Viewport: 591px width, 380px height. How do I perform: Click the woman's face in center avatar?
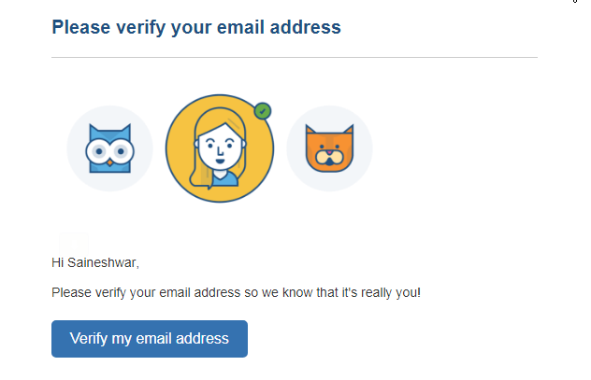218,147
